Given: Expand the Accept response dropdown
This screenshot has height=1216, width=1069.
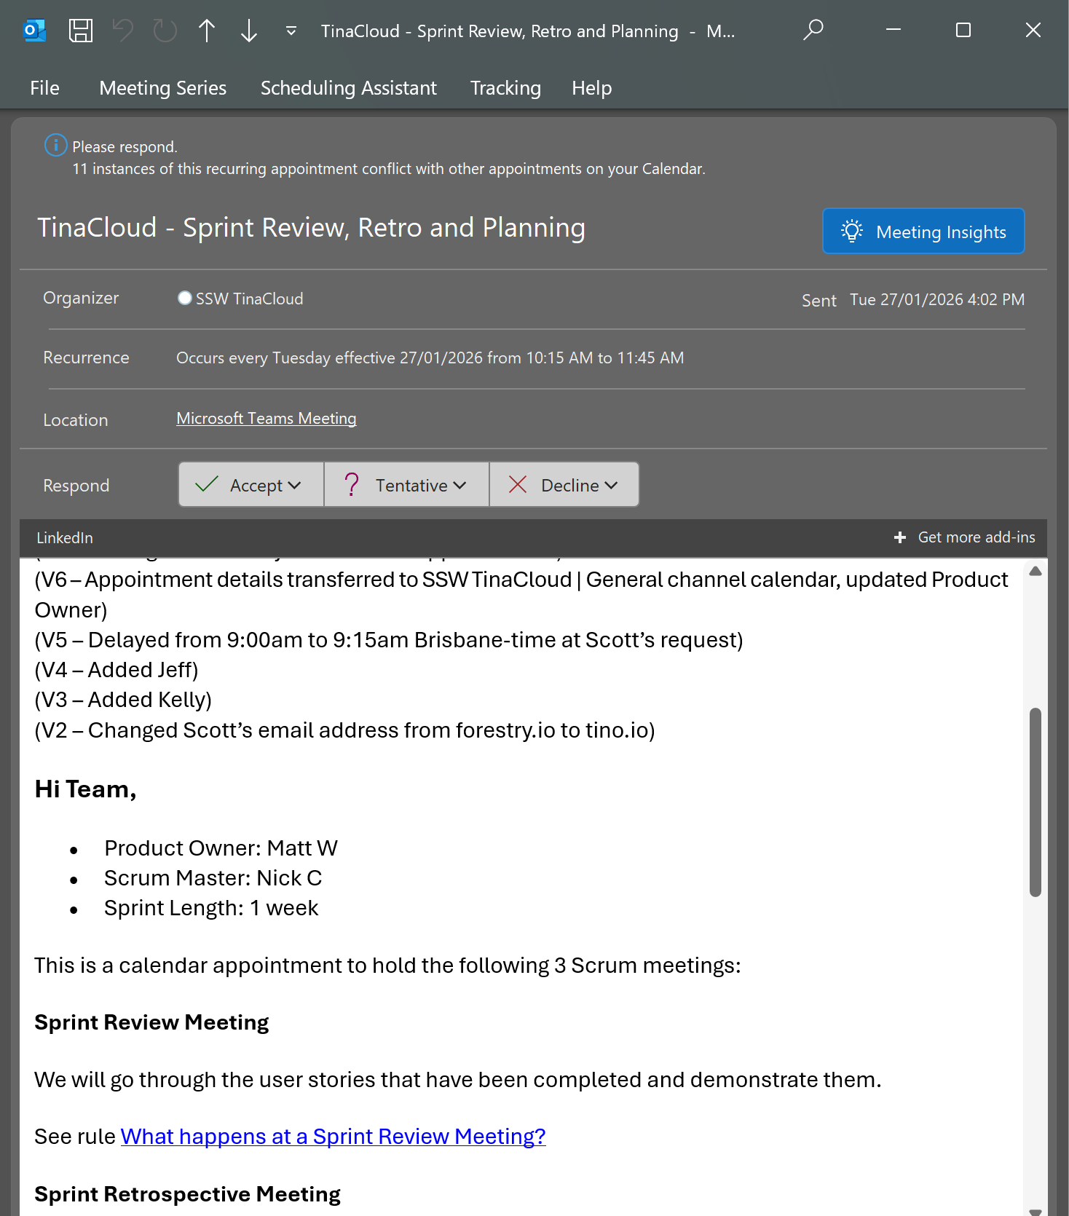Looking at the screenshot, I should [295, 485].
